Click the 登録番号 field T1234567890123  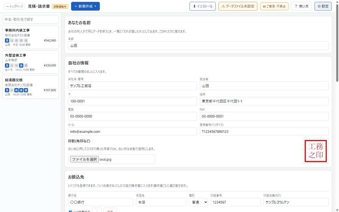[x=264, y=131]
